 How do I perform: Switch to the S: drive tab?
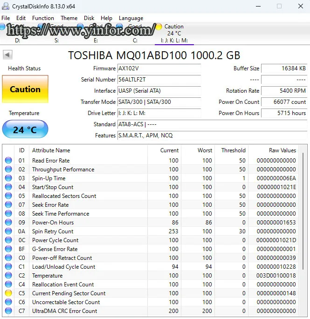pyautogui.click(x=56, y=34)
